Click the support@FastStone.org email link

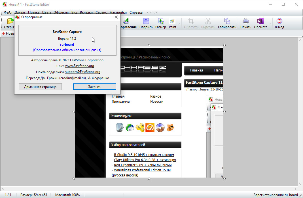83,72
